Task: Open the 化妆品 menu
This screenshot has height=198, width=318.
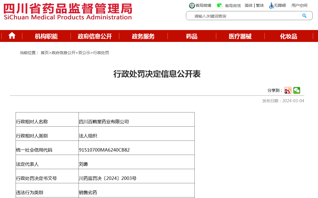Action: click(289, 36)
